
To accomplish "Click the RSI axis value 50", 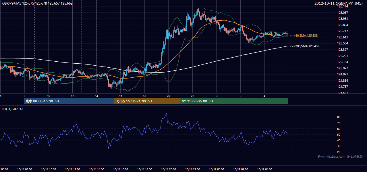I will [x=339, y=134].
